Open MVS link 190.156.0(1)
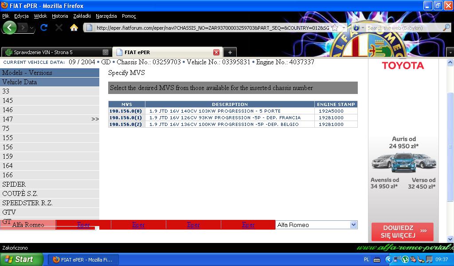Viewport: 454px width, 266px height. [125, 117]
